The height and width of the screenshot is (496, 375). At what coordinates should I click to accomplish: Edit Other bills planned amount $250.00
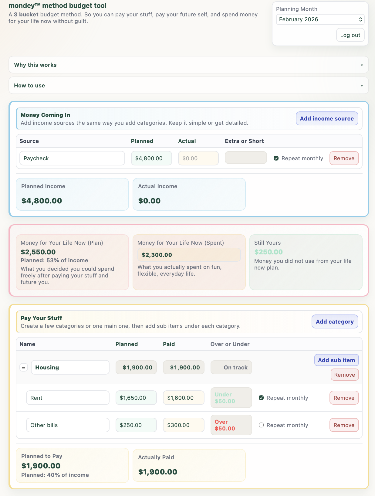[136, 425]
